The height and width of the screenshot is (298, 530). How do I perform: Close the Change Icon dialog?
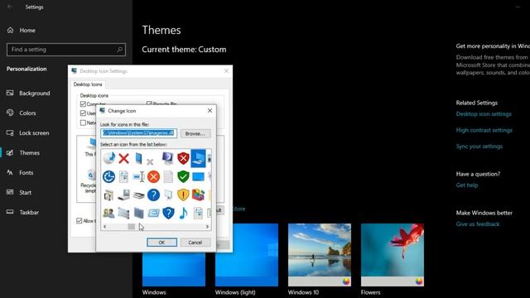[210, 111]
